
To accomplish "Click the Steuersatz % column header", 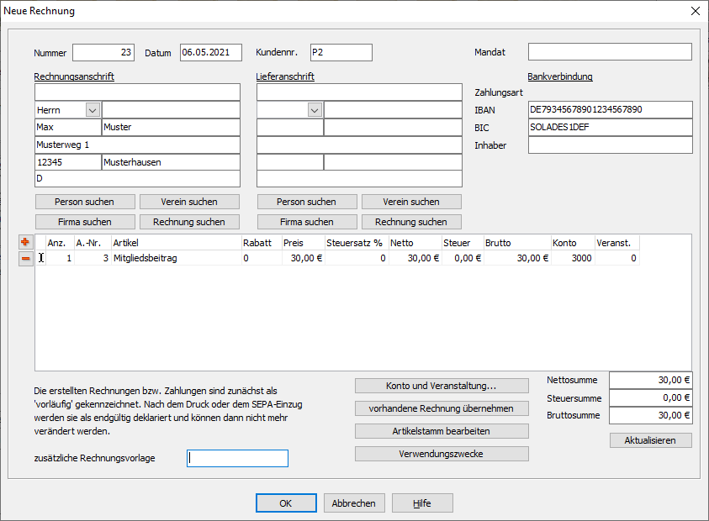I will tap(357, 243).
